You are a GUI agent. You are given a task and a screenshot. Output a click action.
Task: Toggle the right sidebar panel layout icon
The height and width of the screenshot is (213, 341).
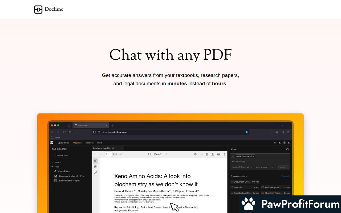[289, 143]
